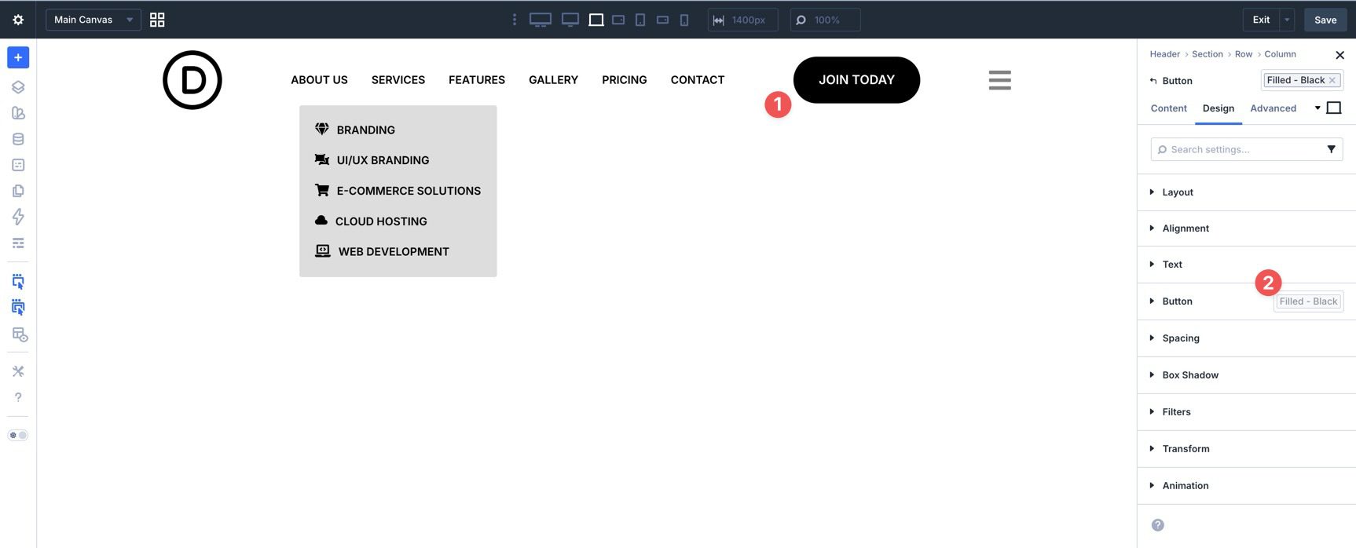
Task: Select the active desktop breakpoint icon
Action: click(x=596, y=20)
